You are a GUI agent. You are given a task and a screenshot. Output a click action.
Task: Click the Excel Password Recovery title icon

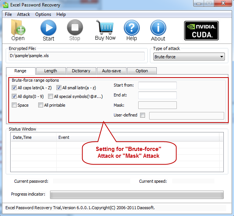tap(5, 5)
